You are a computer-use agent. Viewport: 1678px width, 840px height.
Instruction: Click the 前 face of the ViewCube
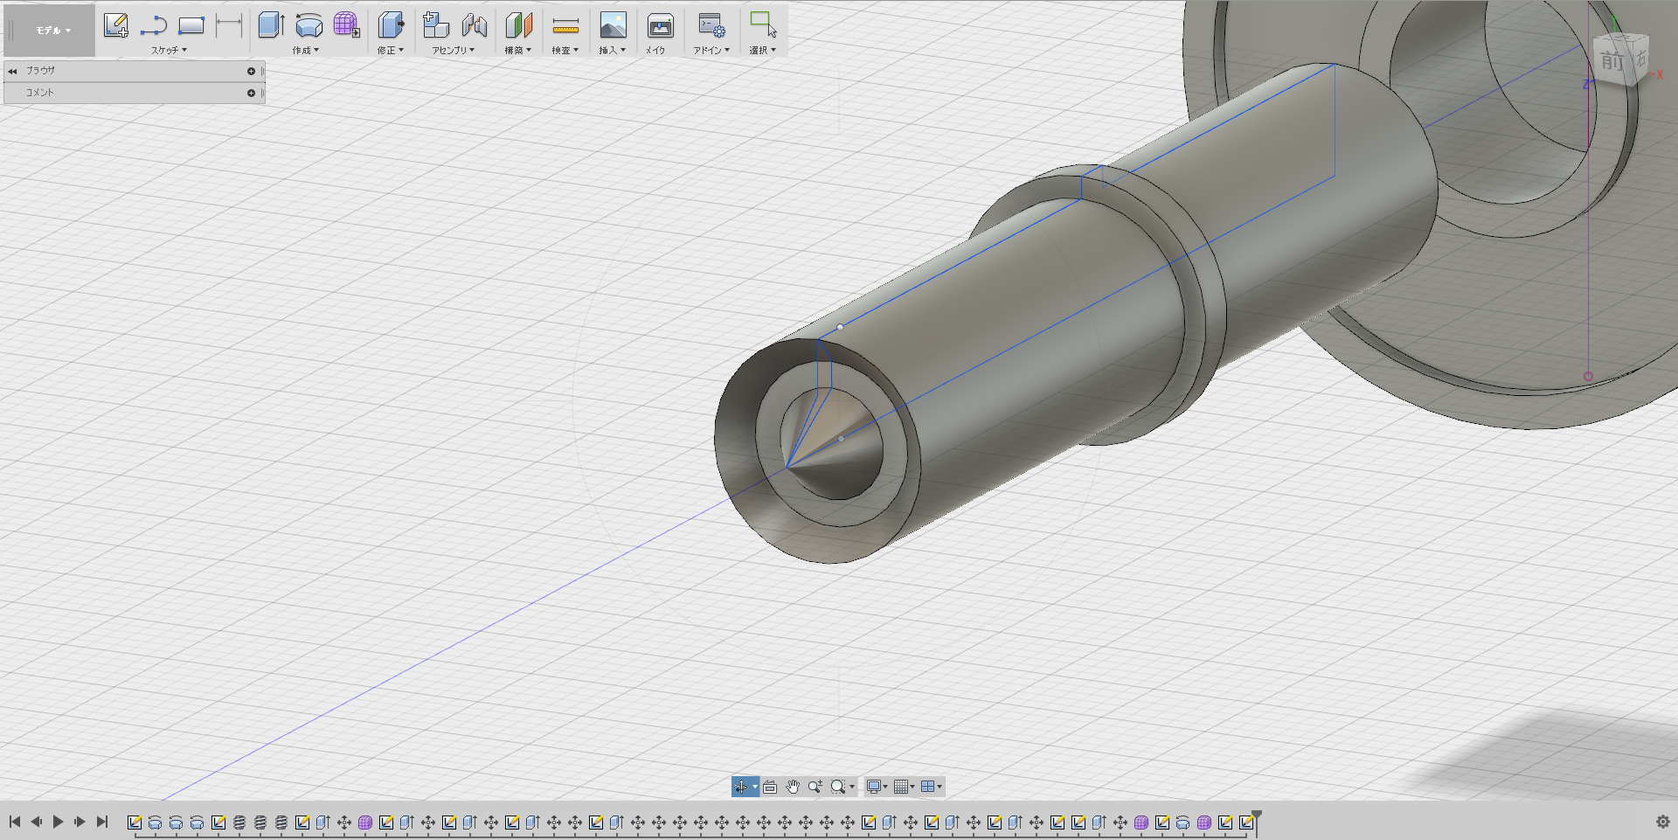pos(1612,61)
